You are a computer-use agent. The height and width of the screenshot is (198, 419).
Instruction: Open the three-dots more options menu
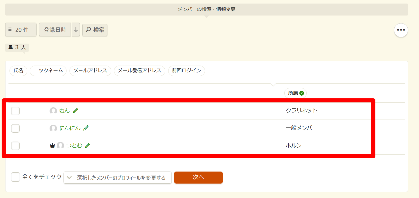click(401, 30)
